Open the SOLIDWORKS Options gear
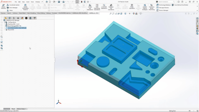The width and height of the screenshot is (199, 112). coord(88,2)
